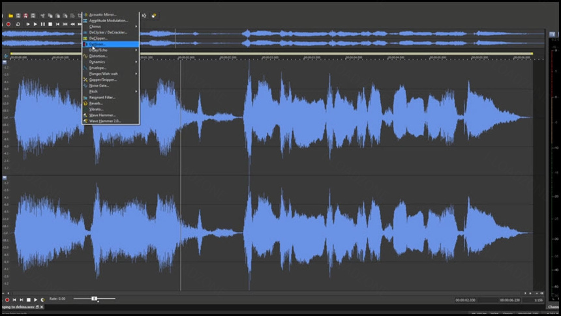Select the Wave Hammer entry
The width and height of the screenshot is (561, 316).
click(111, 115)
